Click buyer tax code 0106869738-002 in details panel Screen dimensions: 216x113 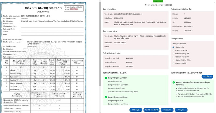pos(120,43)
